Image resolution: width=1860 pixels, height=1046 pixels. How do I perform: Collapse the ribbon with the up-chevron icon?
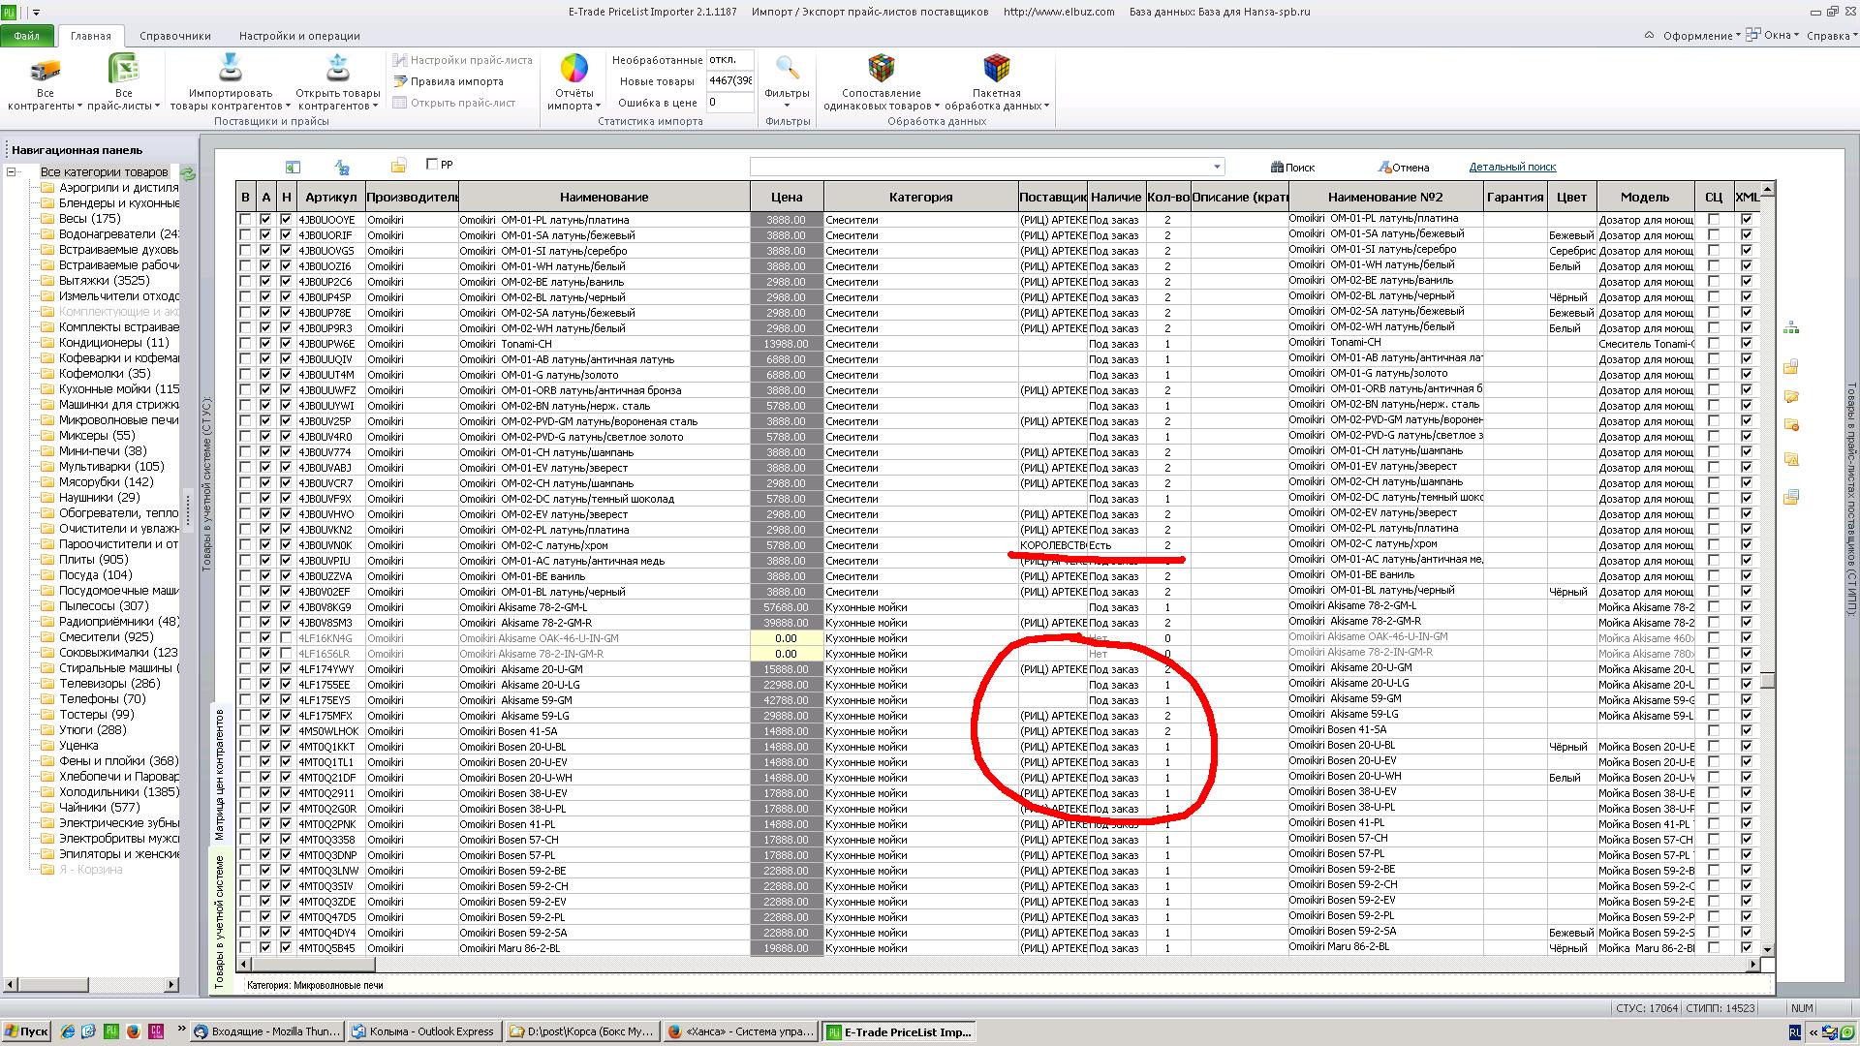coord(1649,35)
